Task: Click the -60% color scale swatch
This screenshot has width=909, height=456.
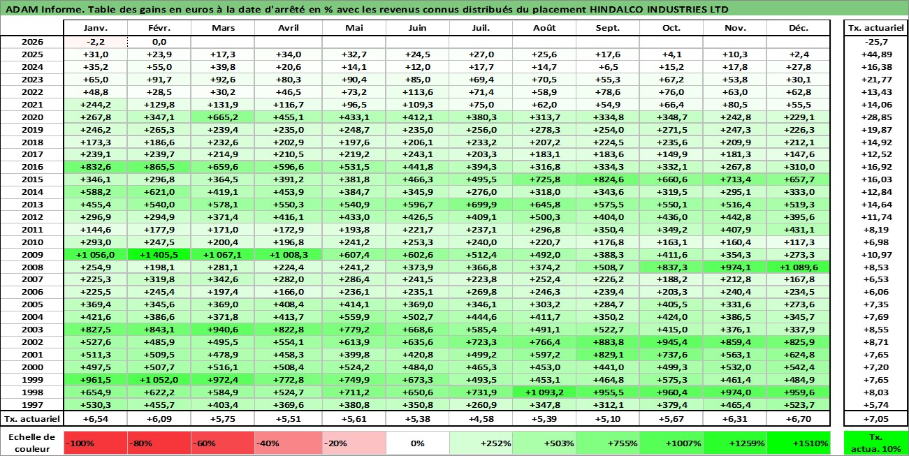Action: point(222,443)
